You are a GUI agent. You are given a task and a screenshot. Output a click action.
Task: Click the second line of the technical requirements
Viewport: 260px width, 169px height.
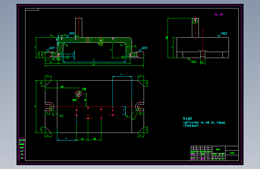coord(190,126)
